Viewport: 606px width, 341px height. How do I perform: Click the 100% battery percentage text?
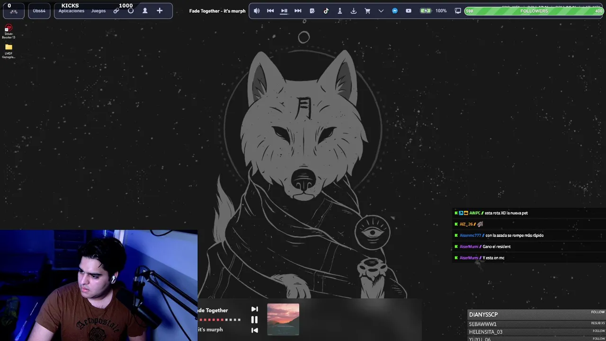tap(441, 11)
